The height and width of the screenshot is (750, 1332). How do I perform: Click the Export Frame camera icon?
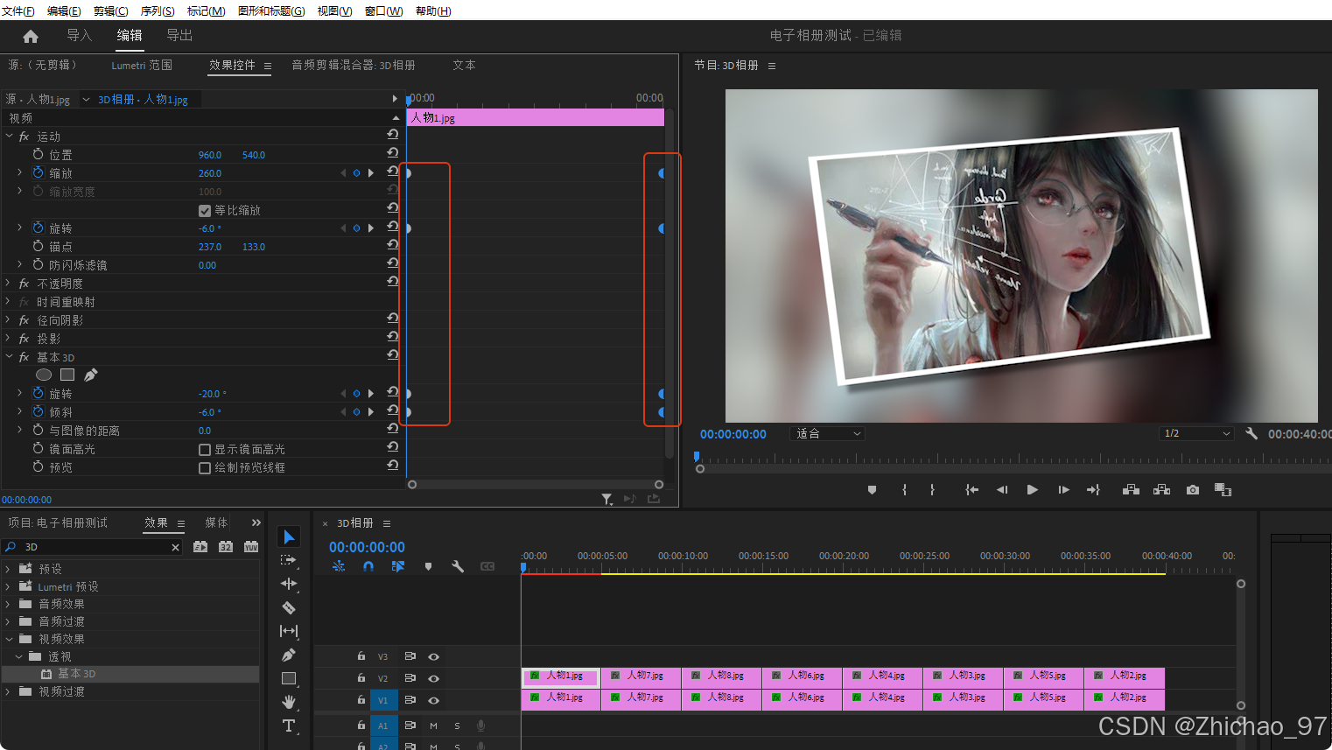[x=1193, y=490]
